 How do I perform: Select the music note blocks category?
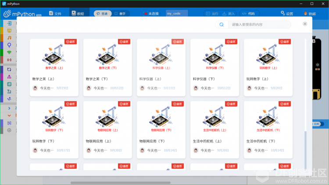pyautogui.click(x=9, y=38)
